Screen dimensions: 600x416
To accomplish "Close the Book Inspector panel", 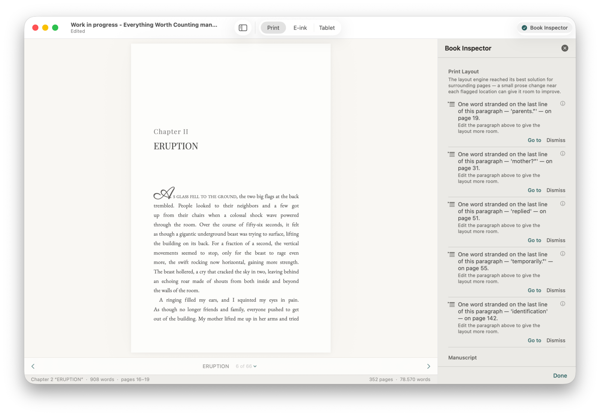I will click(x=565, y=48).
